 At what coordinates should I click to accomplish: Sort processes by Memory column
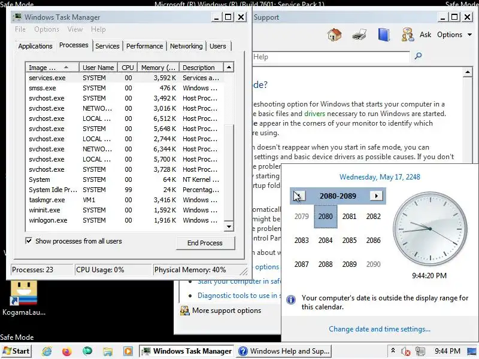[158, 67]
